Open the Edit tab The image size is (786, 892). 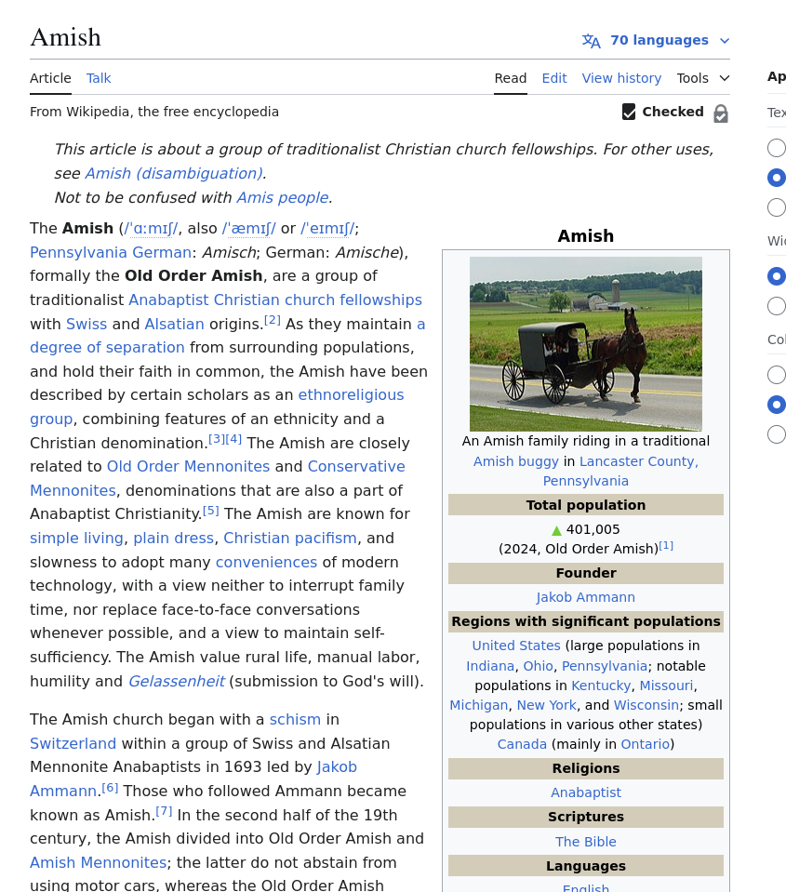click(554, 78)
